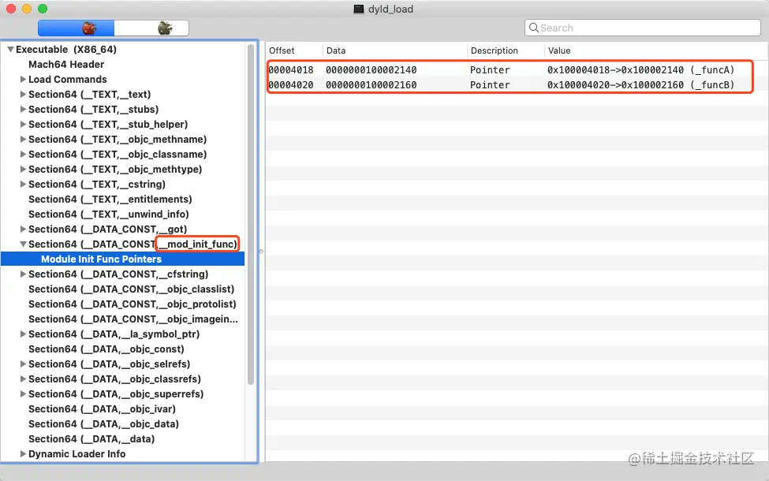Expand the Dynamic Loader Info node
Image resolution: width=769 pixels, height=481 pixels.
pos(23,454)
